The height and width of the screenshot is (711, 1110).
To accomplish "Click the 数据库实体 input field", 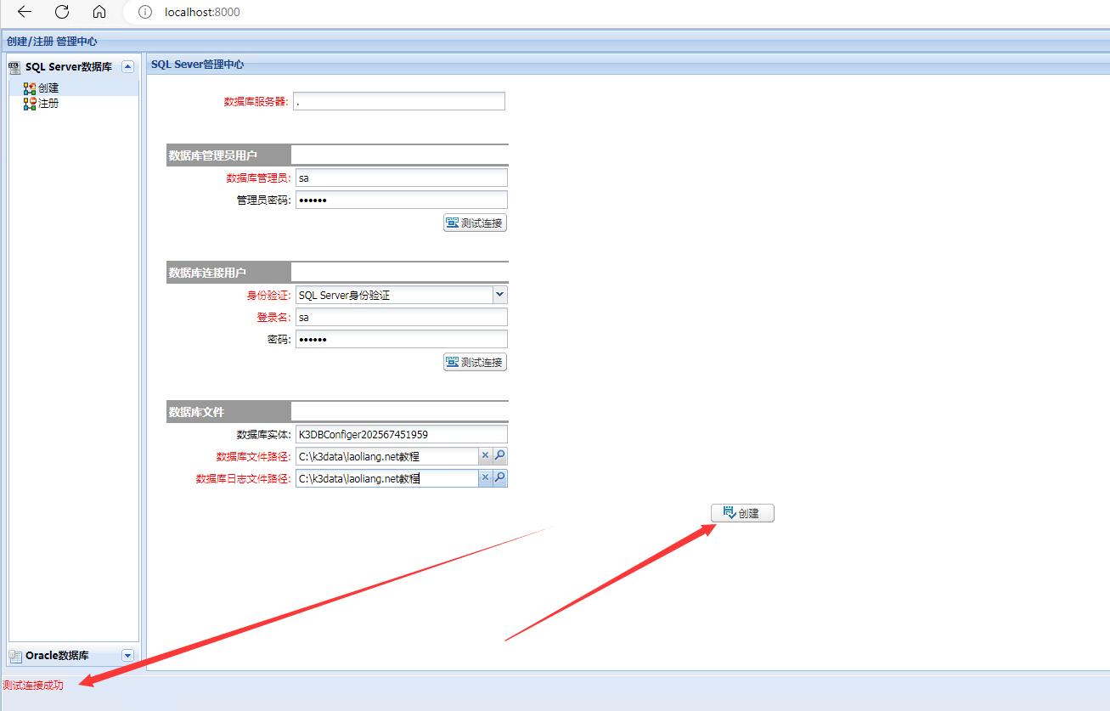I will tap(401, 434).
